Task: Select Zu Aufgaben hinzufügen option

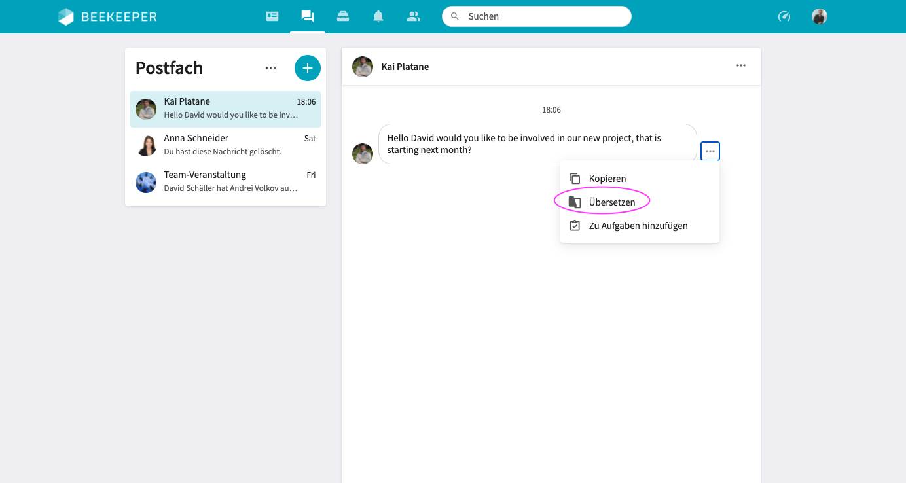Action: [x=638, y=226]
